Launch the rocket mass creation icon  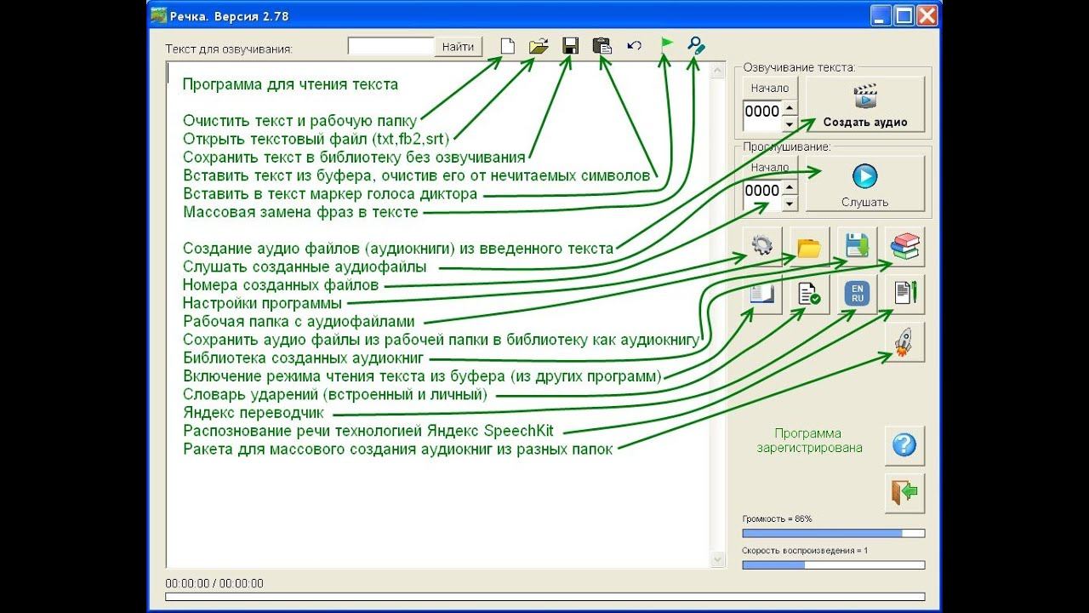coord(904,342)
